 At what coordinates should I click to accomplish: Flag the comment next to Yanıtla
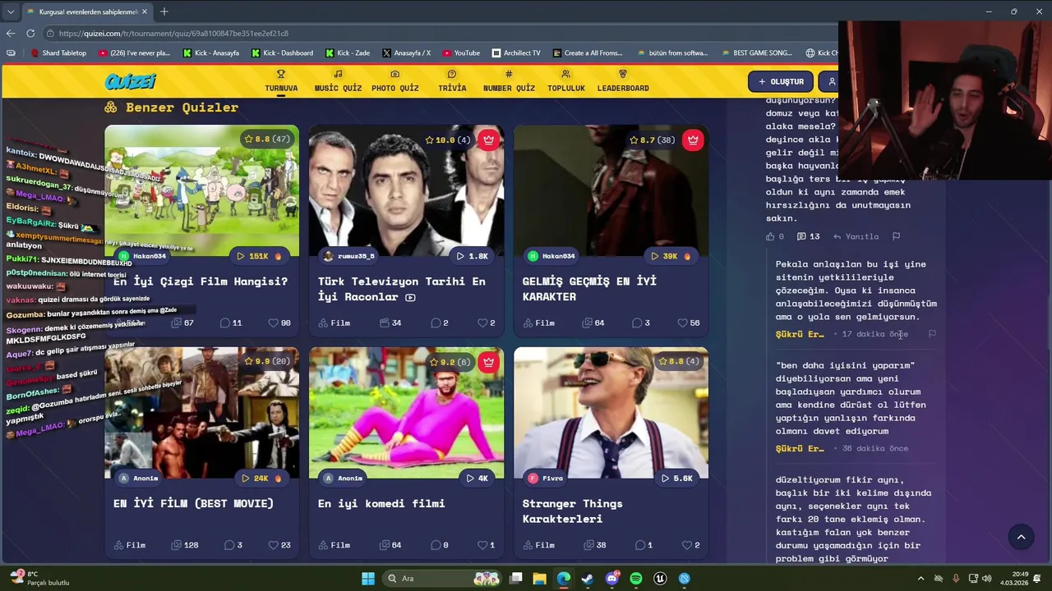(897, 236)
